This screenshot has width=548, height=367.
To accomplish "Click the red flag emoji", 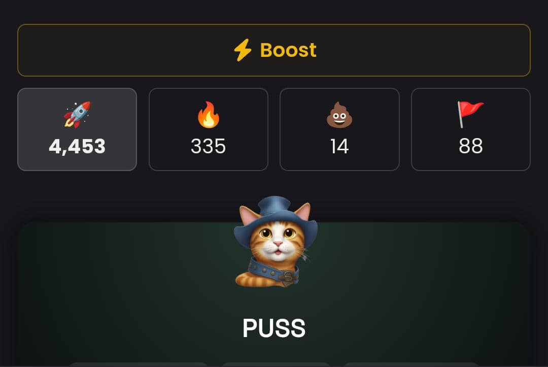I will coord(470,115).
